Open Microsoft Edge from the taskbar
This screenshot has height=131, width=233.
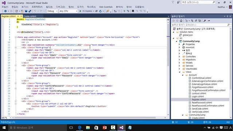click(x=80, y=128)
